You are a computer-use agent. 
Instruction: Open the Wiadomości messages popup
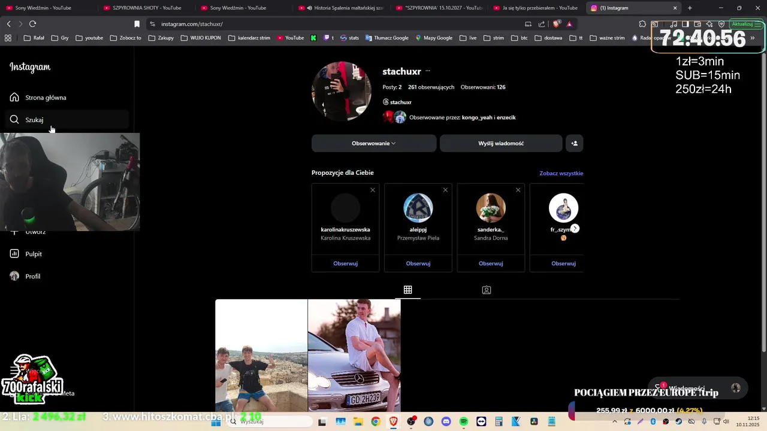coord(698,388)
